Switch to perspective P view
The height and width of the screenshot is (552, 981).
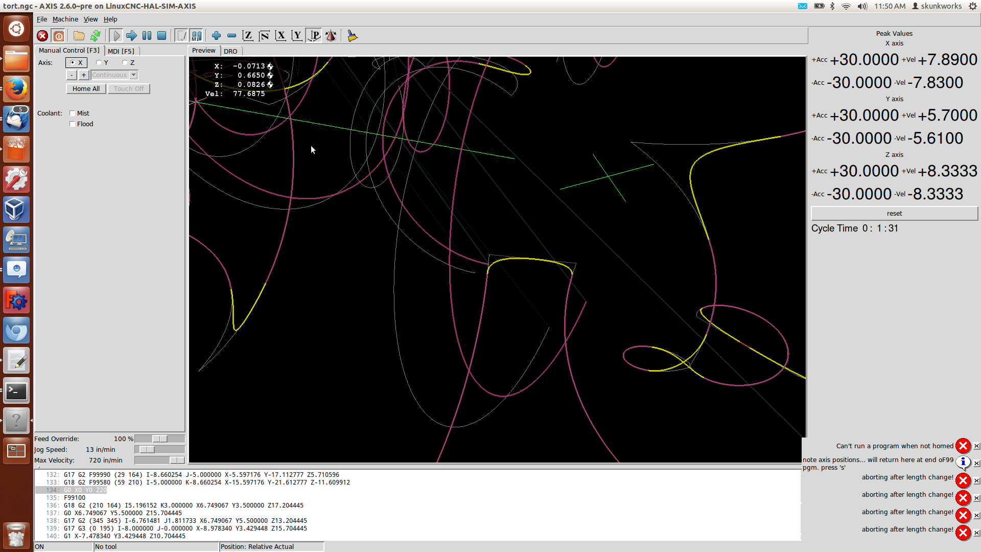click(x=314, y=36)
